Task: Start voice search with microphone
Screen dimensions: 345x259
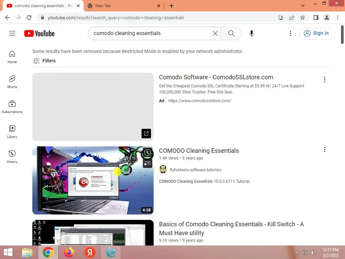Action: (251, 33)
